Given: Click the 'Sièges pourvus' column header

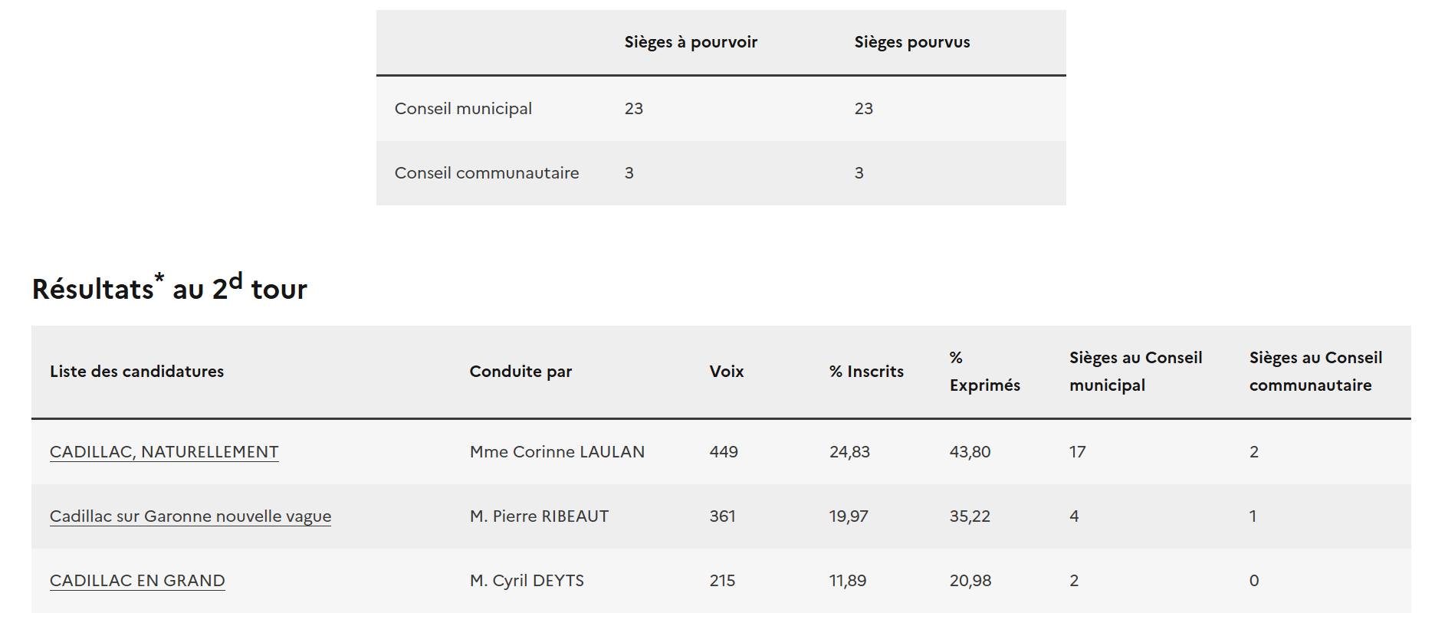Looking at the screenshot, I should click(911, 43).
